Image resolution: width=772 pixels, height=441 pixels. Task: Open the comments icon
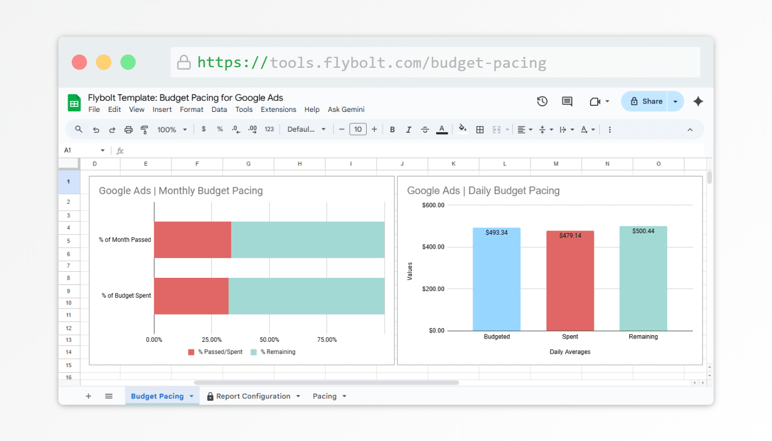coord(567,101)
